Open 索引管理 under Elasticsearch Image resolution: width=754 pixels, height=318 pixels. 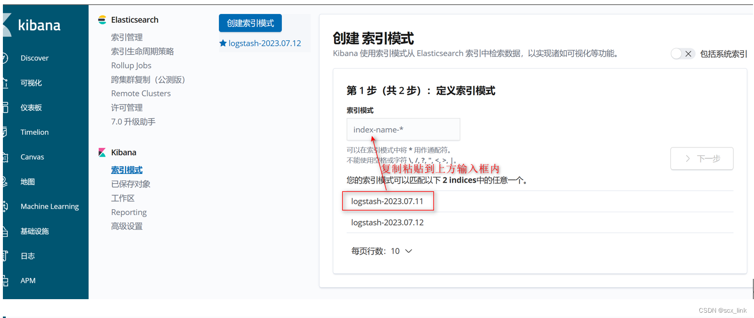(x=127, y=37)
